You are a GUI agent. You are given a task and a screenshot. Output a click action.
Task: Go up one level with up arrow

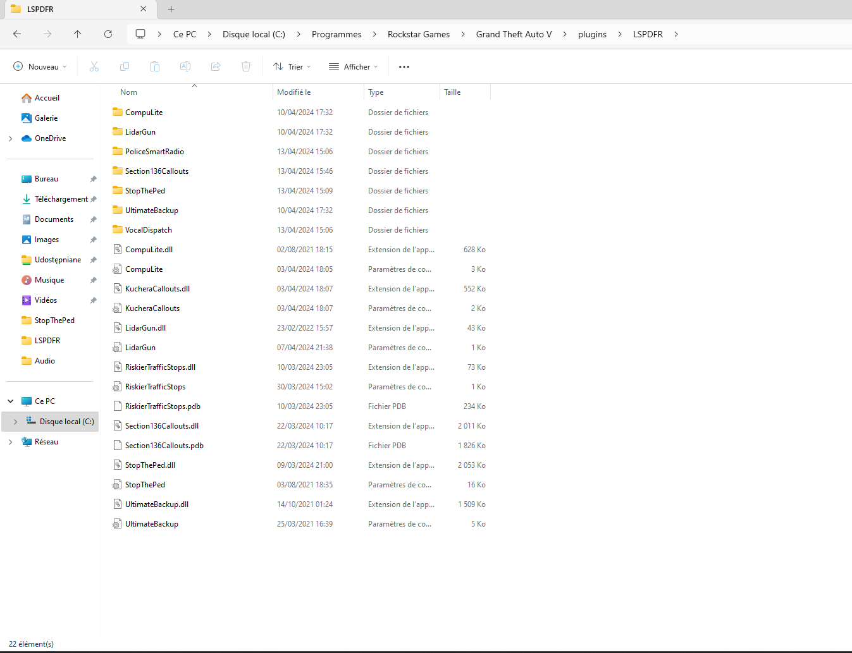click(78, 34)
